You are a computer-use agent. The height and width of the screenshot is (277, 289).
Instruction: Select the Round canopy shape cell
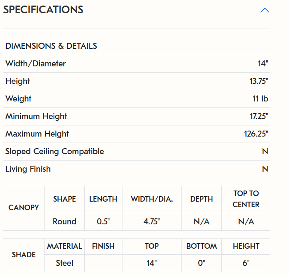coord(64,221)
